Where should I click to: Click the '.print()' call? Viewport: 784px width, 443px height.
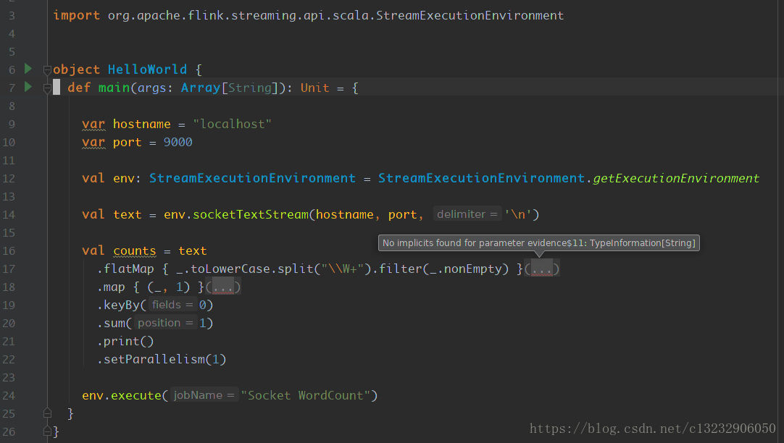[x=125, y=341]
